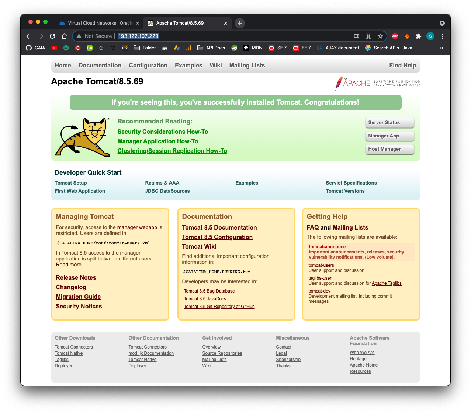Open the Documentation nav item
471x413 pixels.
100,66
